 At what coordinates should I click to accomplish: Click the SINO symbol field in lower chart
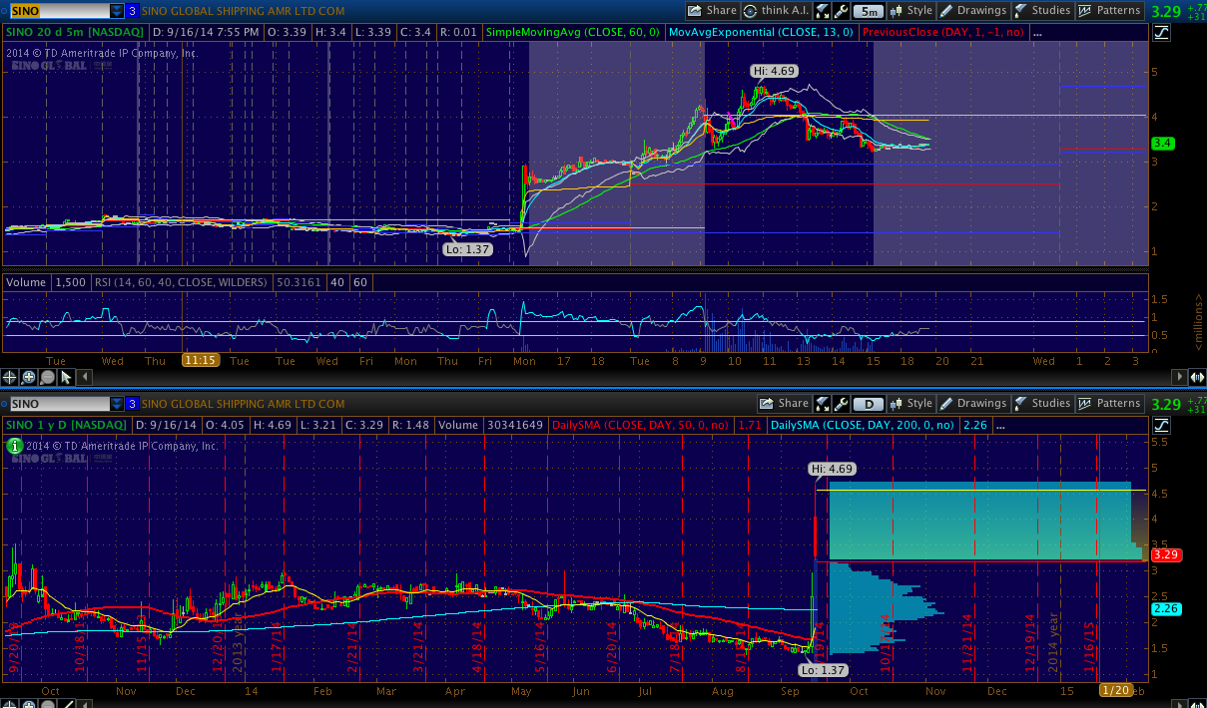pyautogui.click(x=58, y=404)
